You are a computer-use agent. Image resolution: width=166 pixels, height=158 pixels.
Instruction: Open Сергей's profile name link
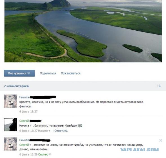pos(24,121)
